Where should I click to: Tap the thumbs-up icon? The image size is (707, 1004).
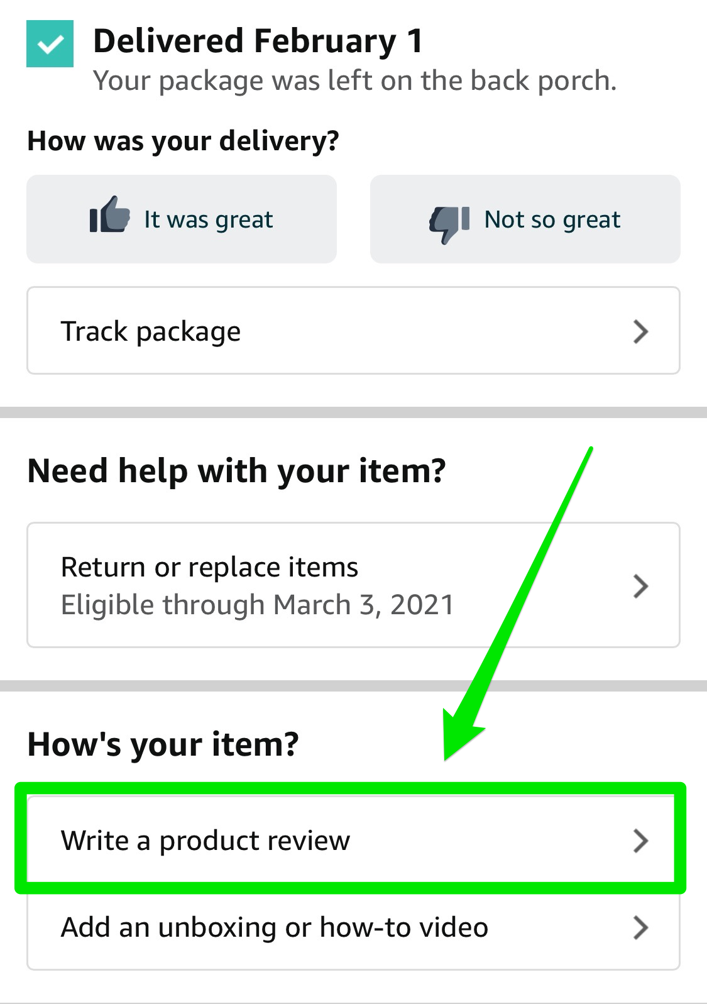pyautogui.click(x=109, y=215)
